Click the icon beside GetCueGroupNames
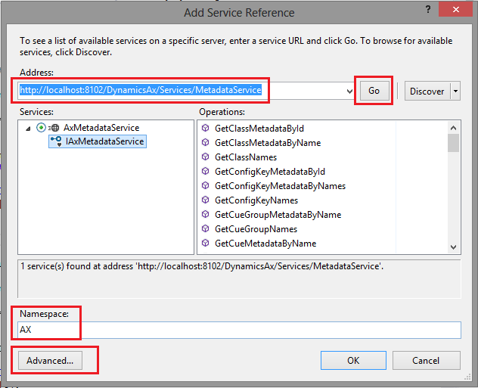This screenshot has width=478, height=388. [206, 228]
